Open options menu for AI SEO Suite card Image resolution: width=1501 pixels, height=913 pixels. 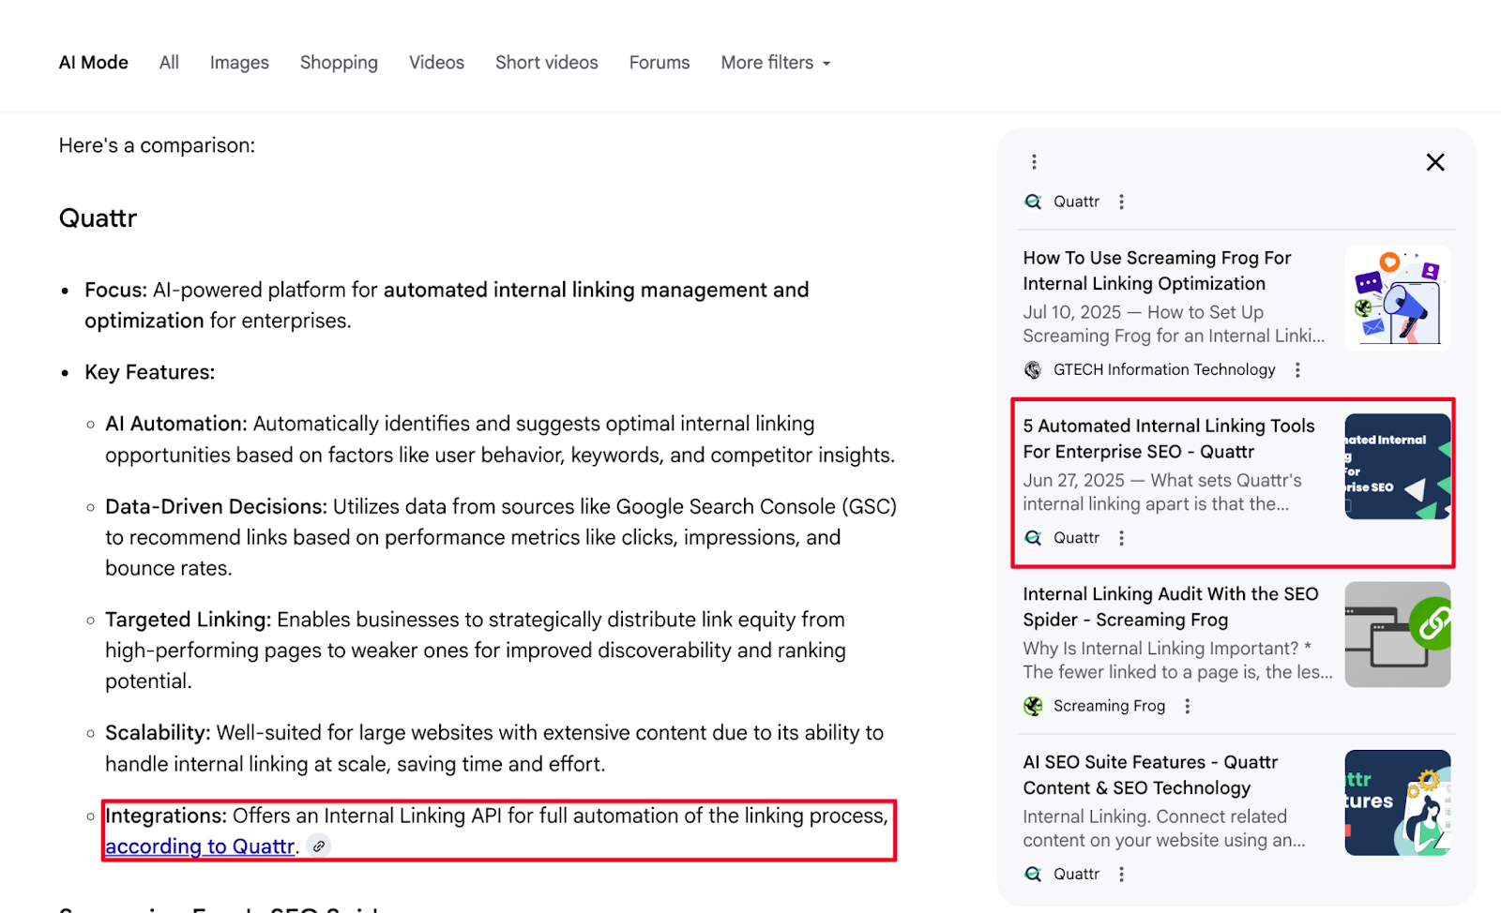tap(1121, 874)
